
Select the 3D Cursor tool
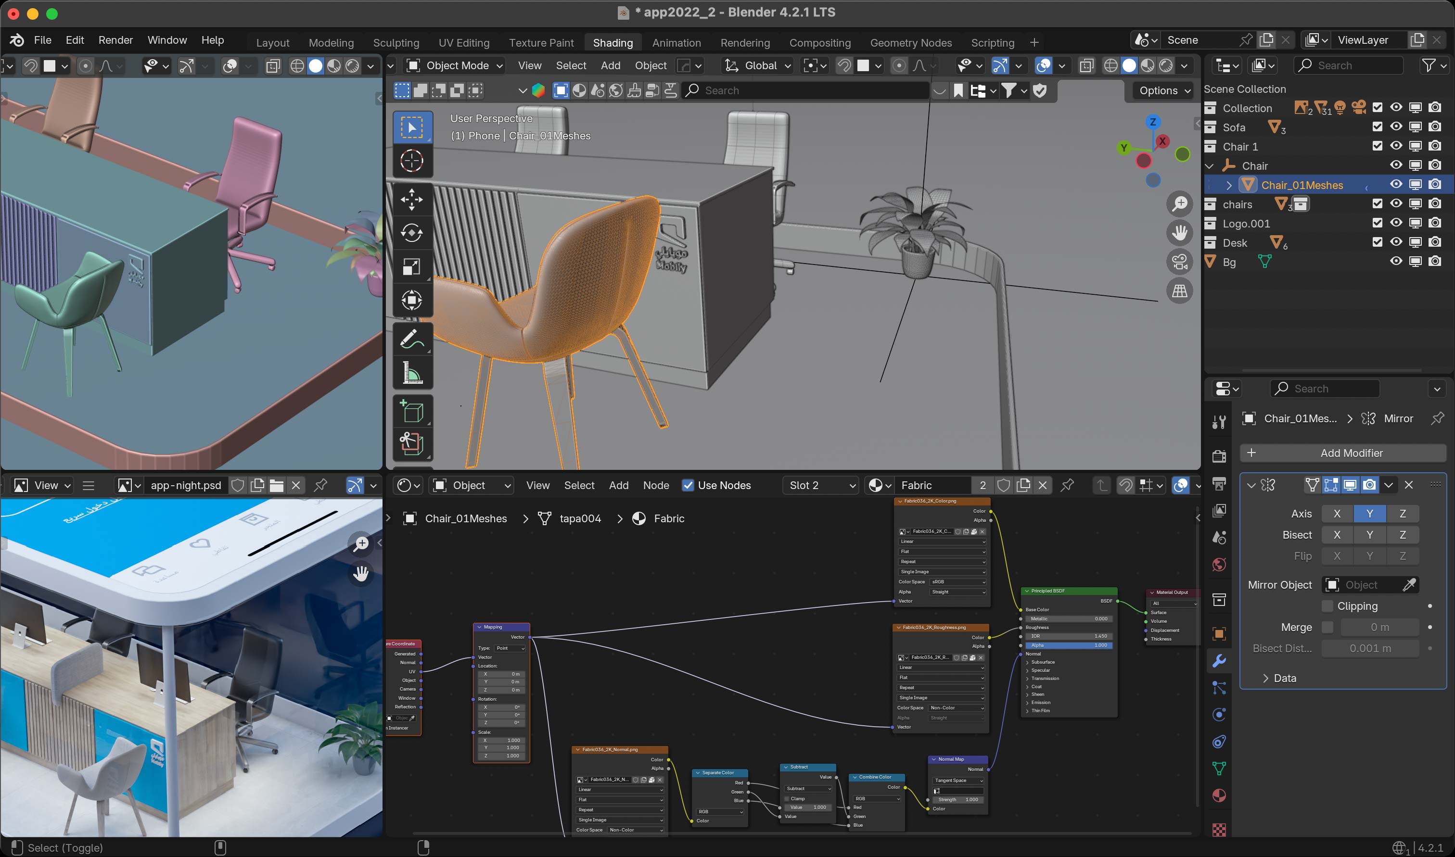click(411, 161)
